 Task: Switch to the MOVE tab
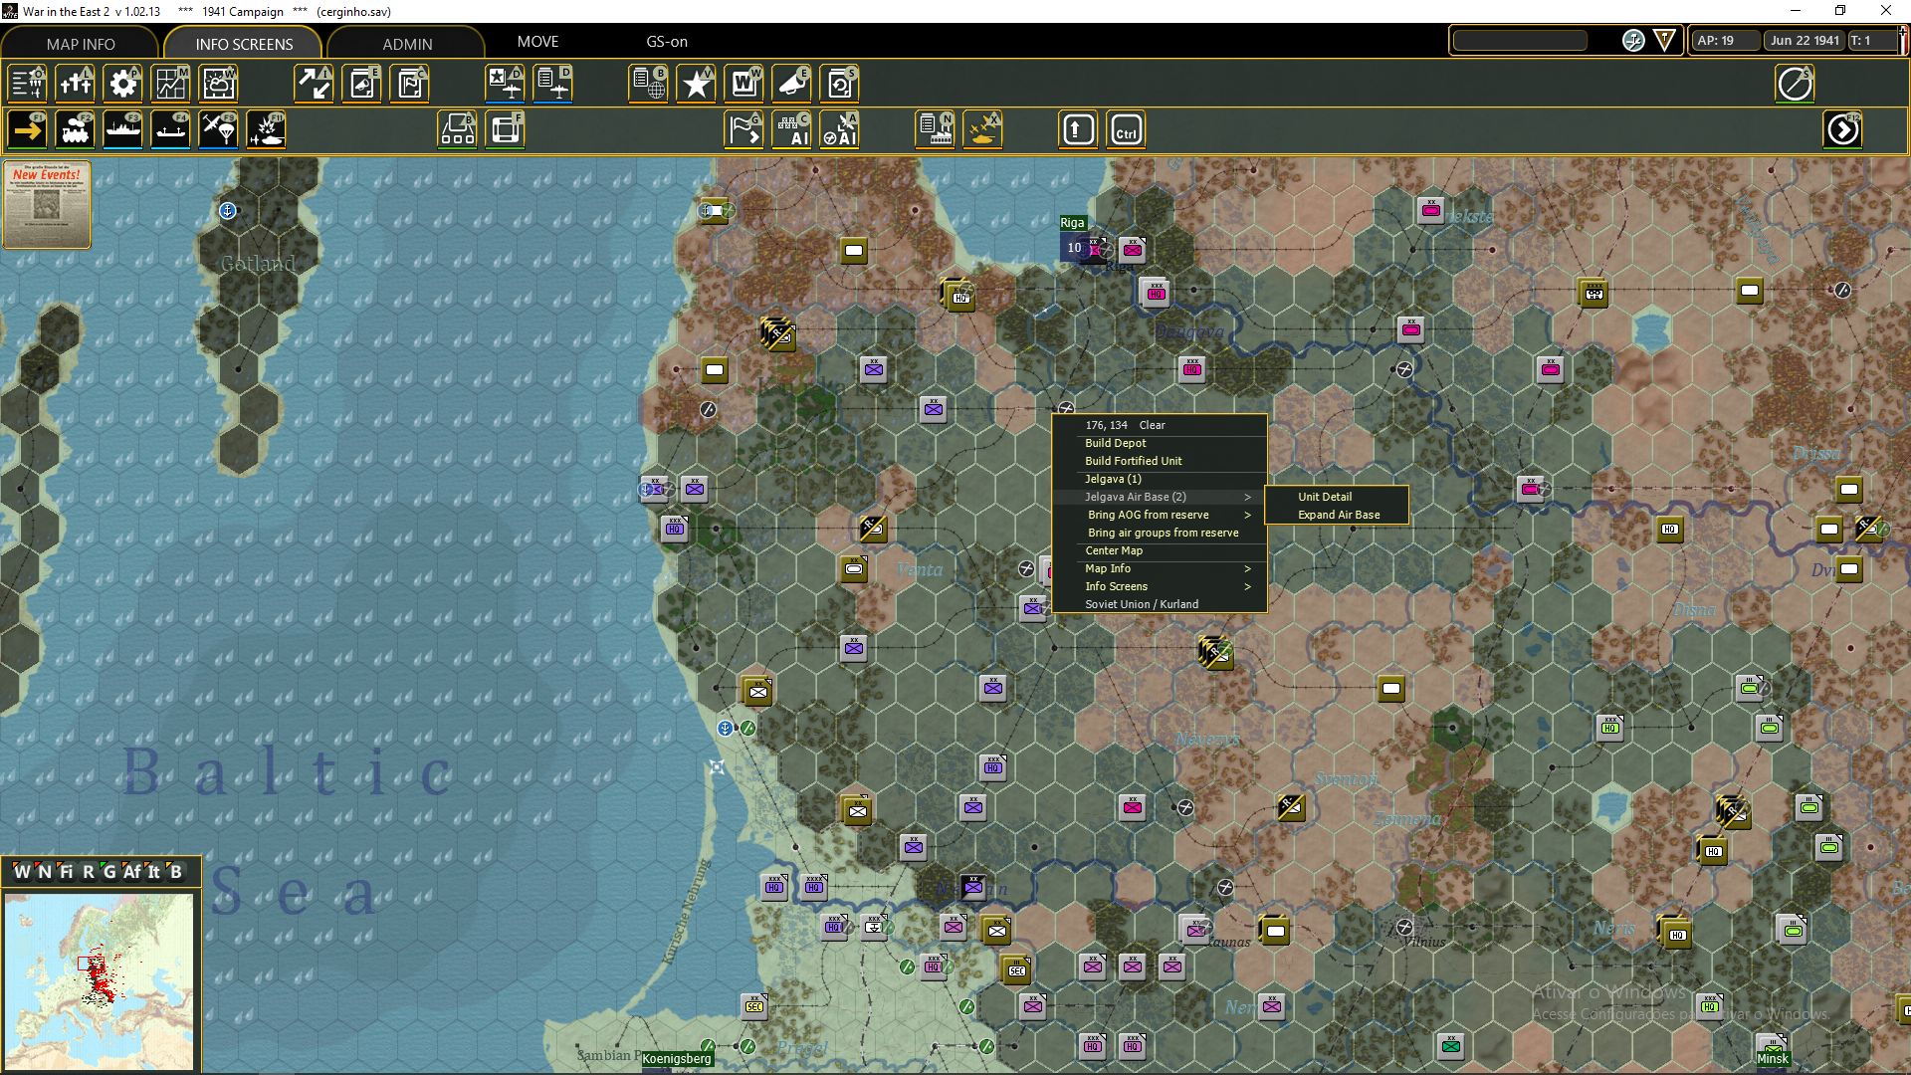537,42
